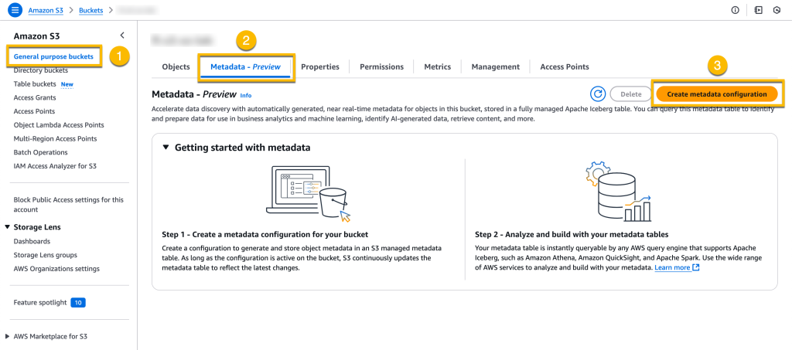Open the hamburger navigation menu
Screen dimensions: 792x350
[x=15, y=10]
